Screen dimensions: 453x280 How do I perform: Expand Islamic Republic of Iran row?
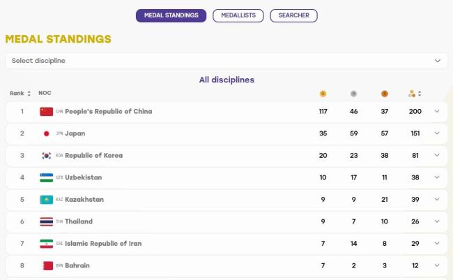coord(437,243)
